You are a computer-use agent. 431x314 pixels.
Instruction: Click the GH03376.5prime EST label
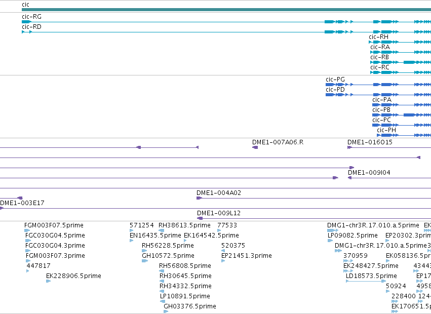pyautogui.click(x=190, y=306)
